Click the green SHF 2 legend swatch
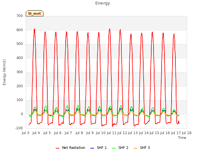The width and height of the screenshot is (206, 154). (114, 148)
